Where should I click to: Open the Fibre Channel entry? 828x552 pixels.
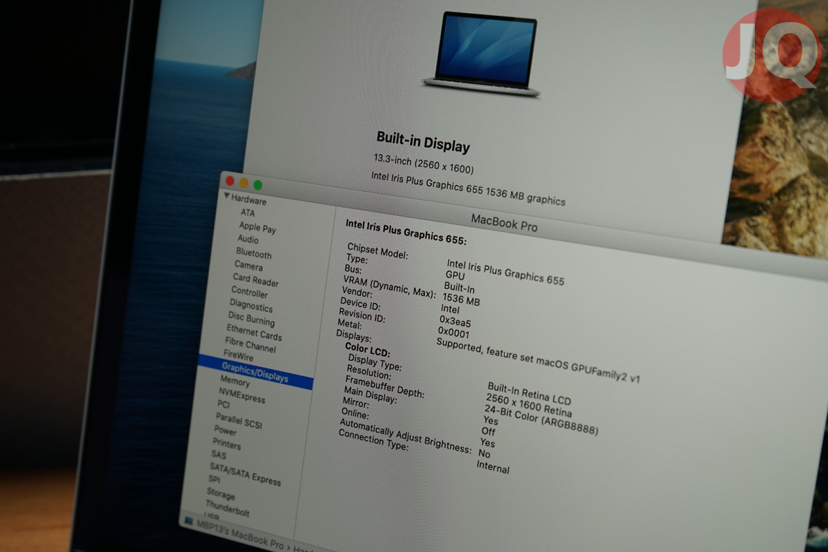coord(250,346)
